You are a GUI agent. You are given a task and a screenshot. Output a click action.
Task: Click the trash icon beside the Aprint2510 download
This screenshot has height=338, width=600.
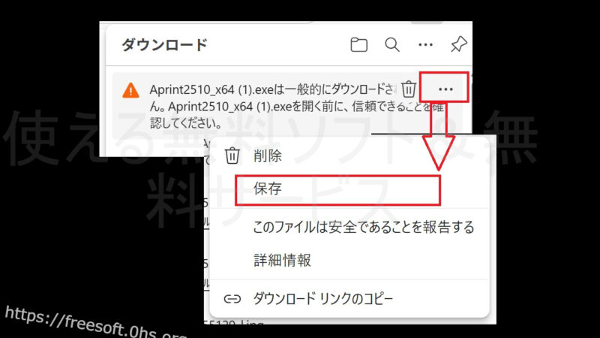point(409,89)
